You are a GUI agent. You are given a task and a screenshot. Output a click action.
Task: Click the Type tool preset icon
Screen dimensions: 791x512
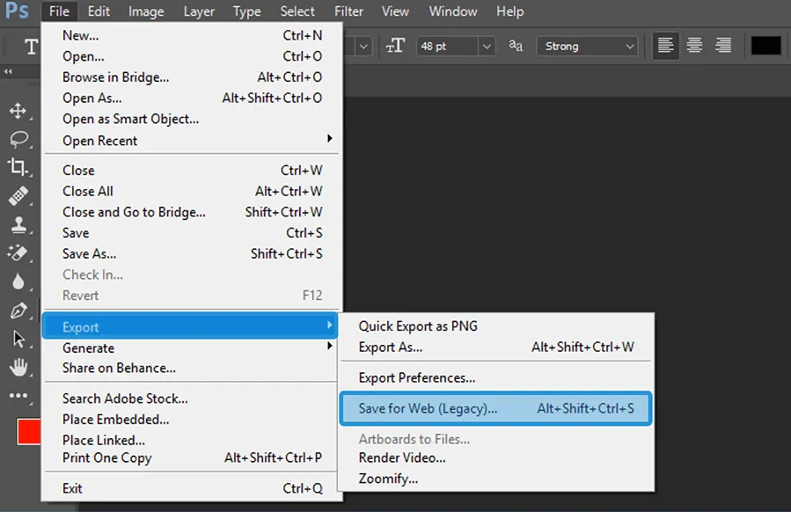(x=31, y=47)
